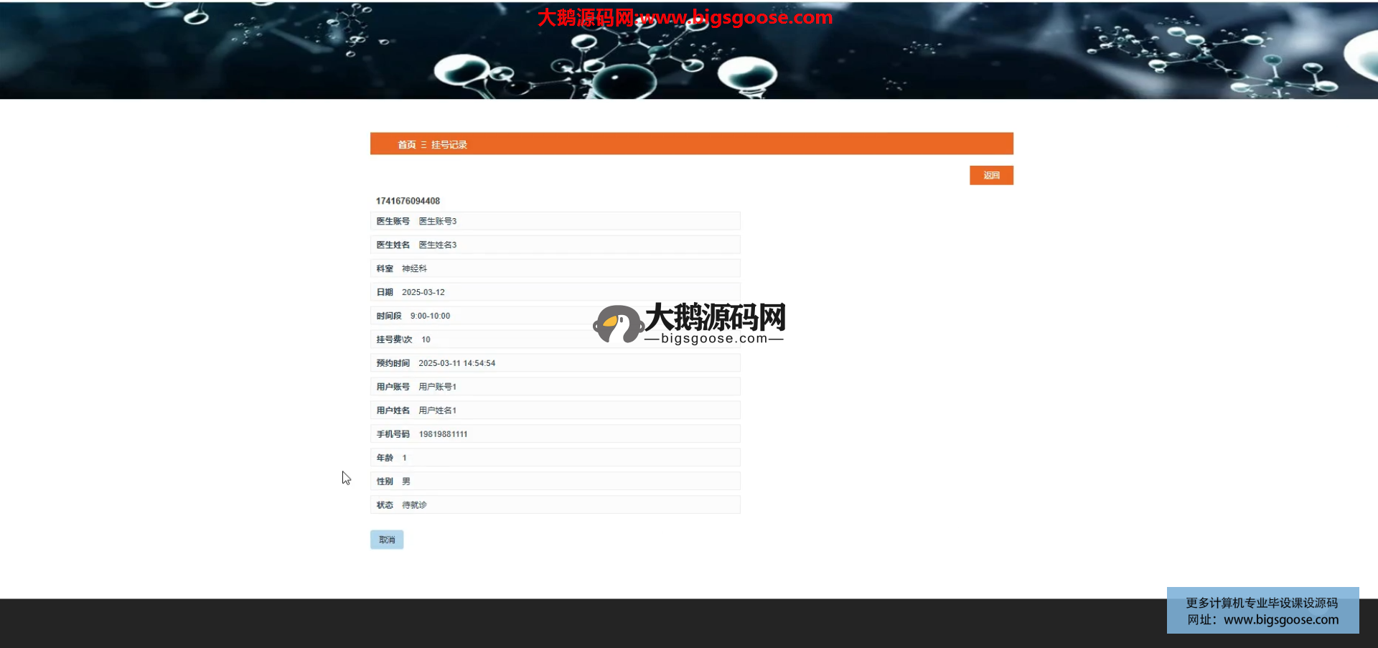Click the breadcrumb separator icon after 首页
The image size is (1378, 648).
pos(423,145)
